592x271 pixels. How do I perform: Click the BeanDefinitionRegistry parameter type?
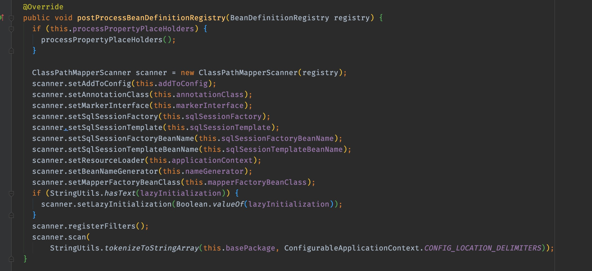click(280, 18)
